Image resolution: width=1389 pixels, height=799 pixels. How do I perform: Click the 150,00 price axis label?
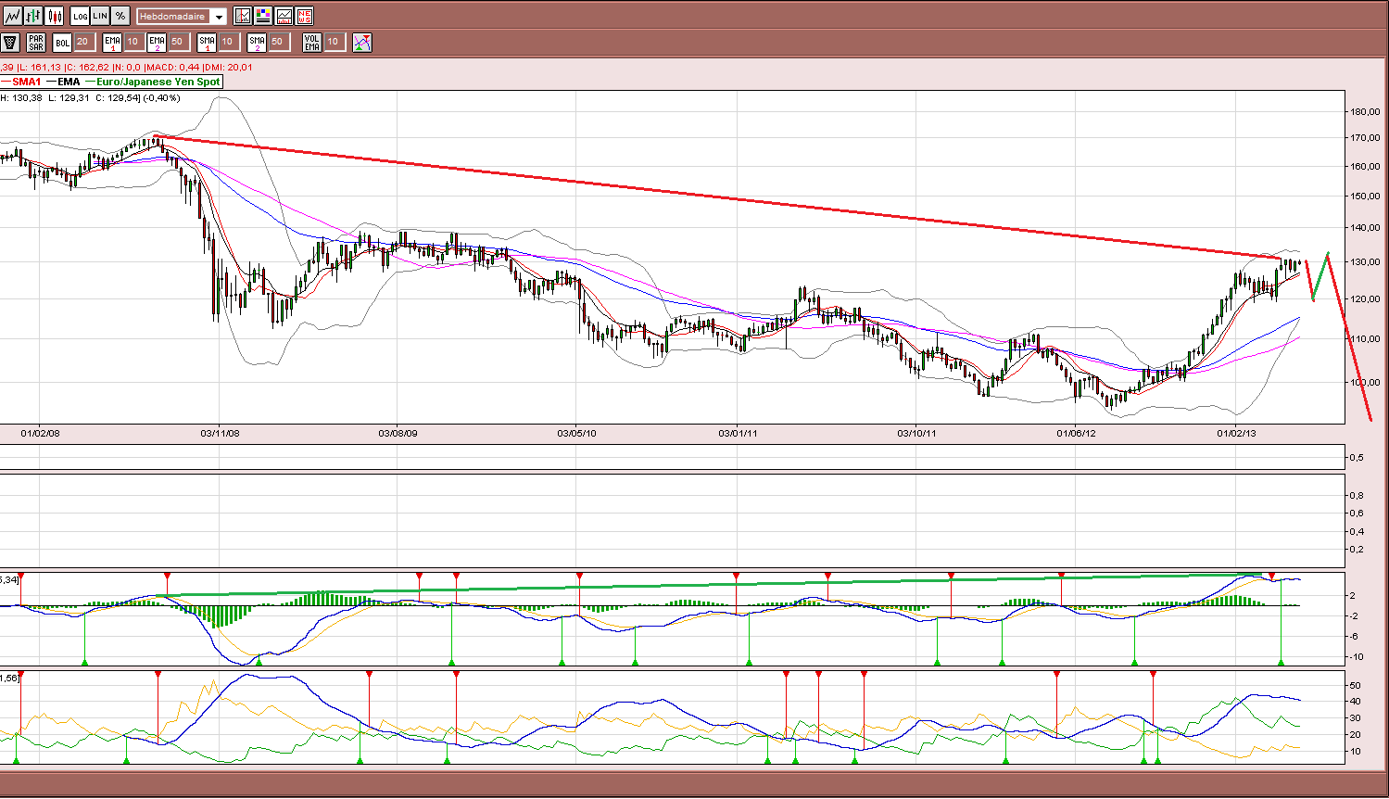tap(1366, 197)
